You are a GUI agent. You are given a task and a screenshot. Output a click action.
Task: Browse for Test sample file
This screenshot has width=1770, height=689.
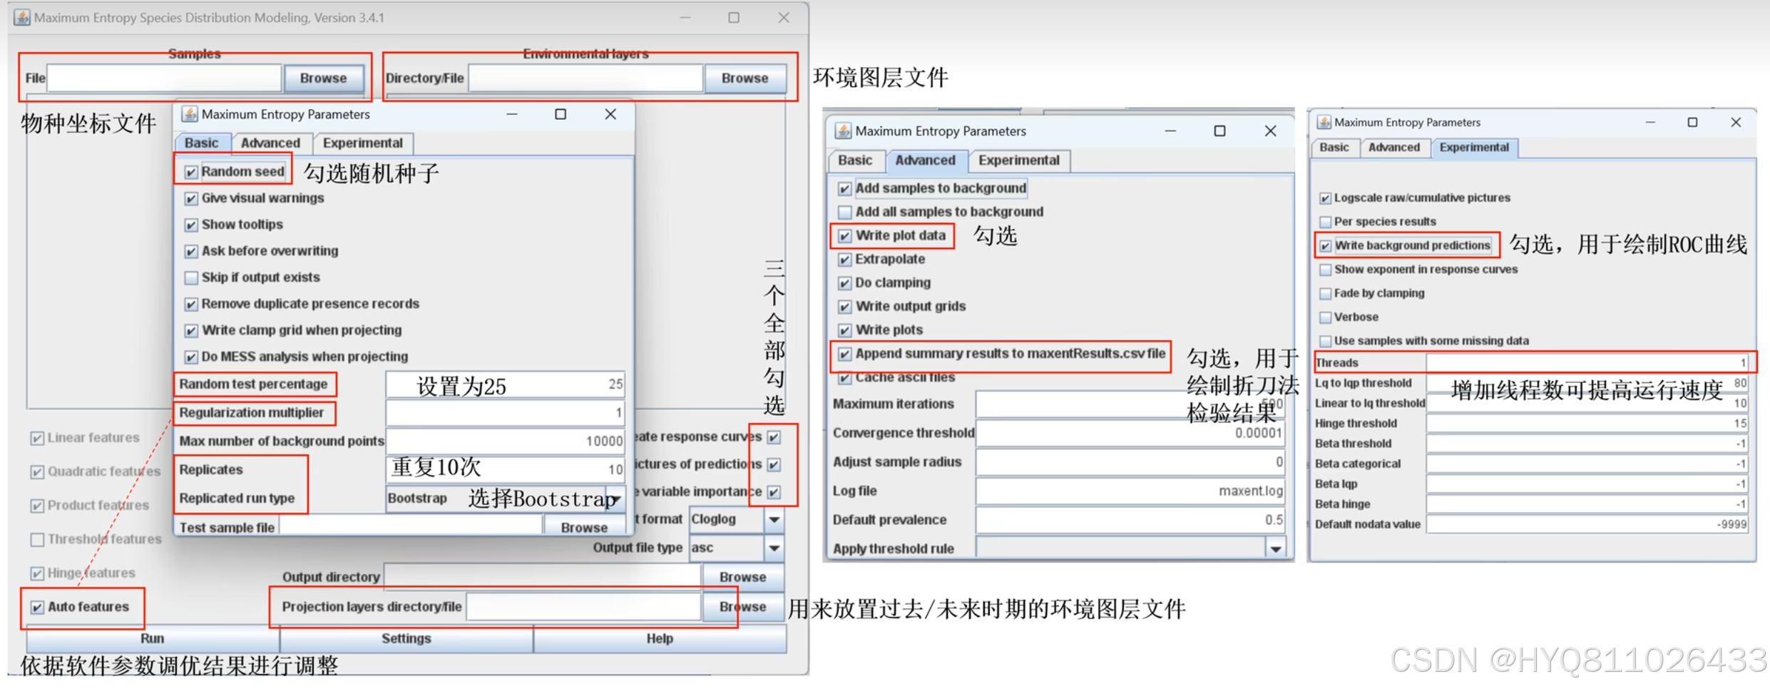point(584,526)
